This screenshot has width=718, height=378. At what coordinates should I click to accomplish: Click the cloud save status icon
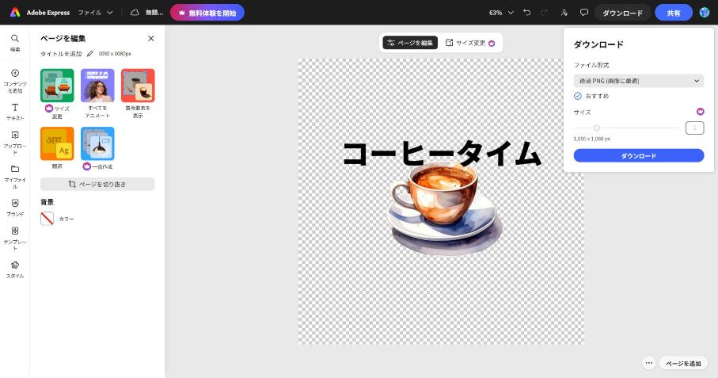[135, 13]
